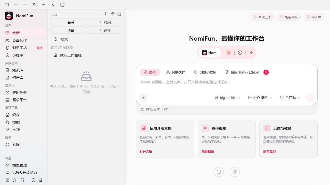
Task: Open the chat bubble icon at bottom
Action: [x=219, y=172]
